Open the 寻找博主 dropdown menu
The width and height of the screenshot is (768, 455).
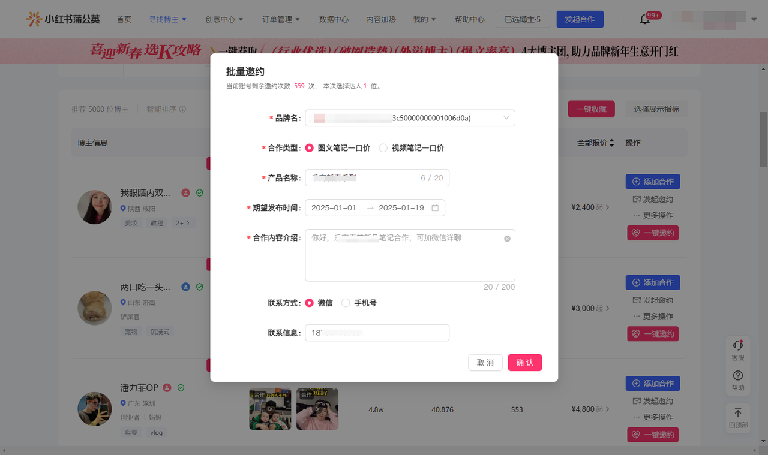pos(167,19)
